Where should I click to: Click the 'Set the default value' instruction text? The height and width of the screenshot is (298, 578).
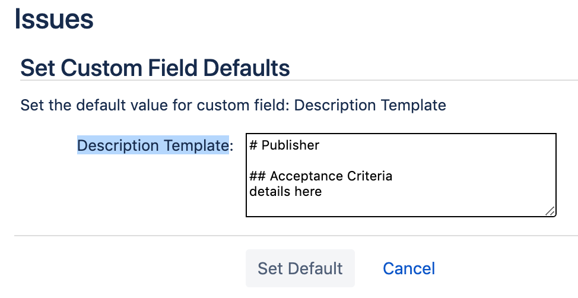pos(233,105)
